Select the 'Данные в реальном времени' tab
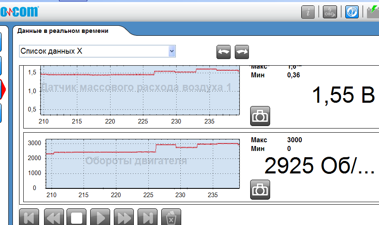The width and height of the screenshot is (379, 225). [63, 31]
